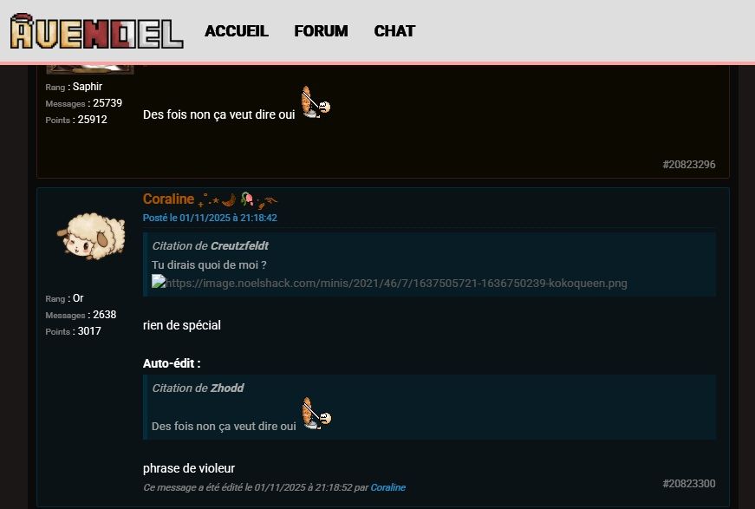The height and width of the screenshot is (509, 755).
Task: Click quoted author name Zhodd
Action: 227,388
